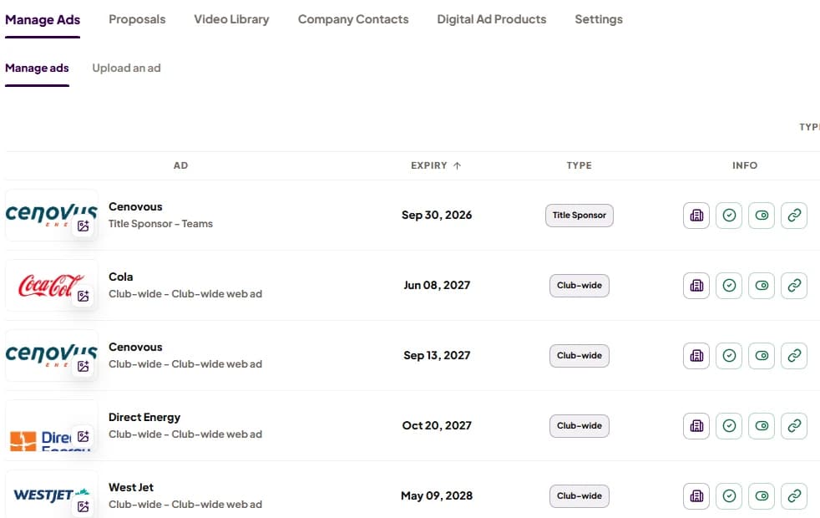This screenshot has width=820, height=518.
Task: Change image on Cola ad thumbnail
Action: coord(84,296)
